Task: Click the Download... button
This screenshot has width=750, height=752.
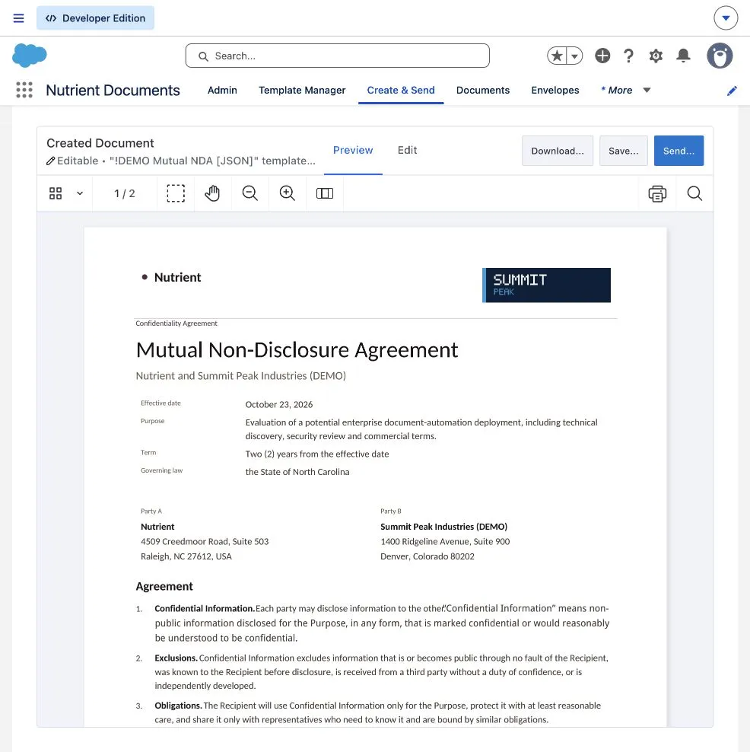Action: point(558,151)
